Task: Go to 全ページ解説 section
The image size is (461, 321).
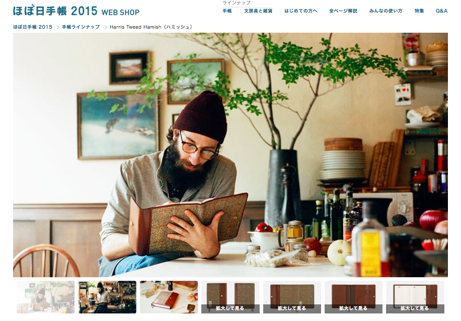Action: [343, 11]
